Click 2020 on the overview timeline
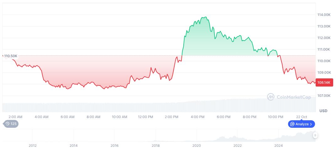The width and height of the screenshot is (336, 149). pyautogui.click(x=197, y=146)
